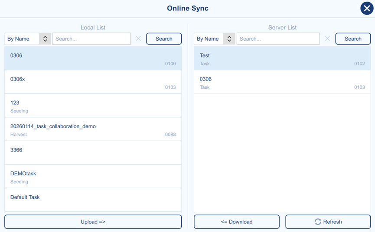This screenshot has width=375, height=232.
Task: Close the Online Sync dialog
Action: (x=367, y=8)
